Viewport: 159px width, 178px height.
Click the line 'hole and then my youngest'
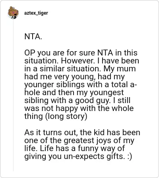coord(74,93)
